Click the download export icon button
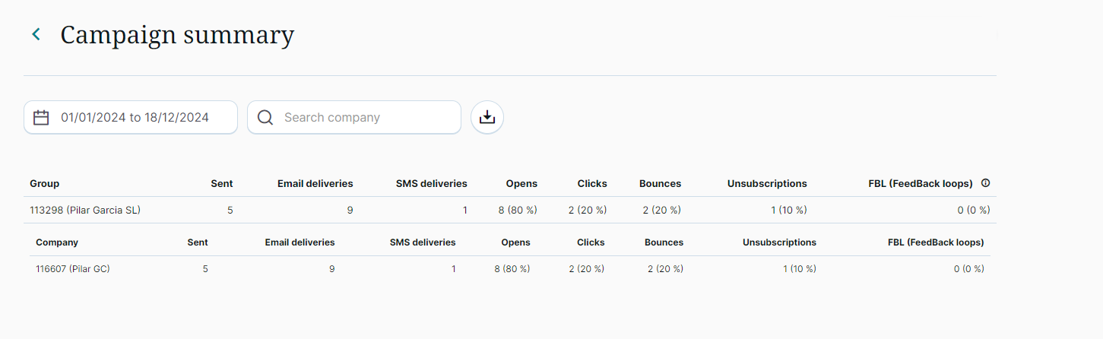This screenshot has height=339, width=1103. [487, 118]
